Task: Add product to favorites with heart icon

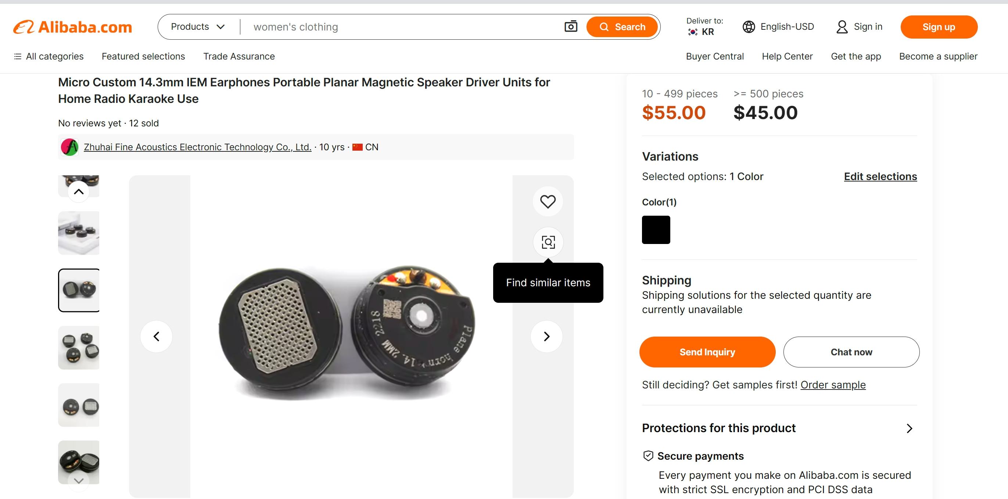Action: click(x=548, y=202)
